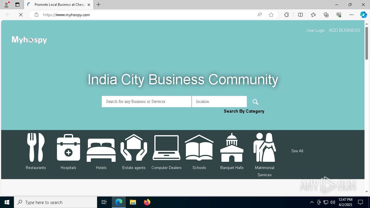
Task: Select the Schools open book icon
Action: click(199, 147)
